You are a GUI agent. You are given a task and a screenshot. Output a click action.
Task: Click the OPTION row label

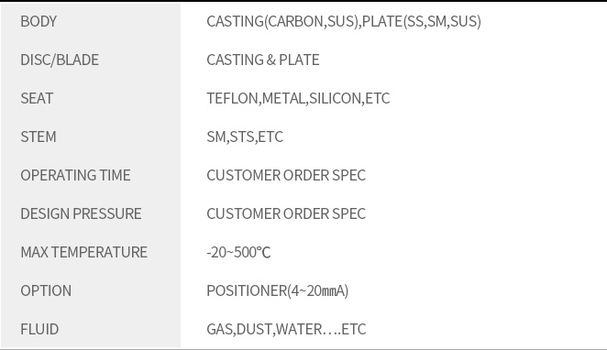coord(46,290)
